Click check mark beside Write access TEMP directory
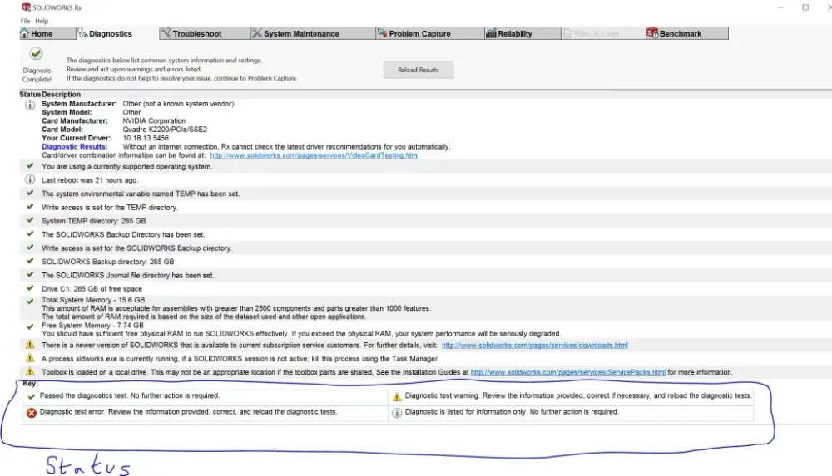832x476 pixels. tap(30, 207)
